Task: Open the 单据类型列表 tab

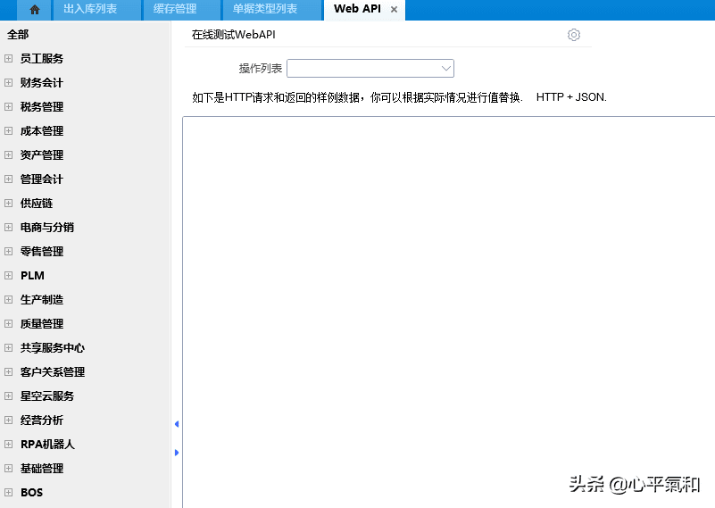Action: click(x=265, y=10)
